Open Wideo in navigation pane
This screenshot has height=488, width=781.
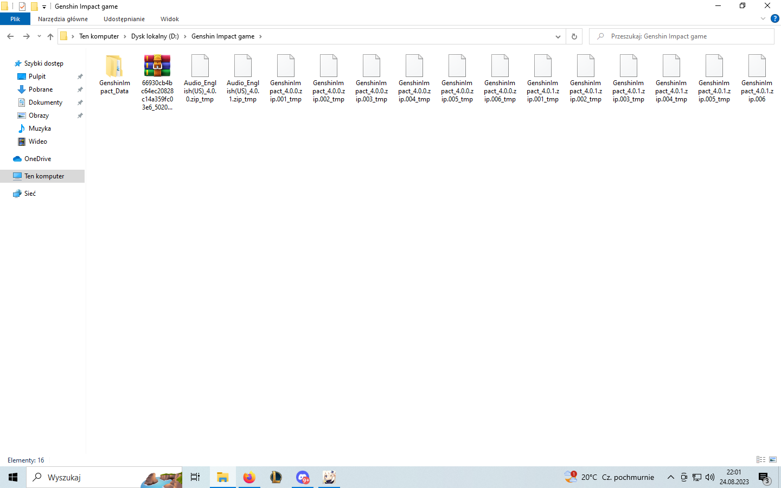point(37,142)
